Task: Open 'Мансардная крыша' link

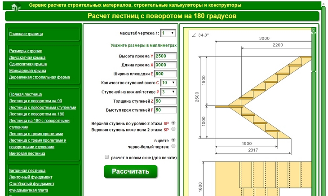Action: click(x=27, y=70)
